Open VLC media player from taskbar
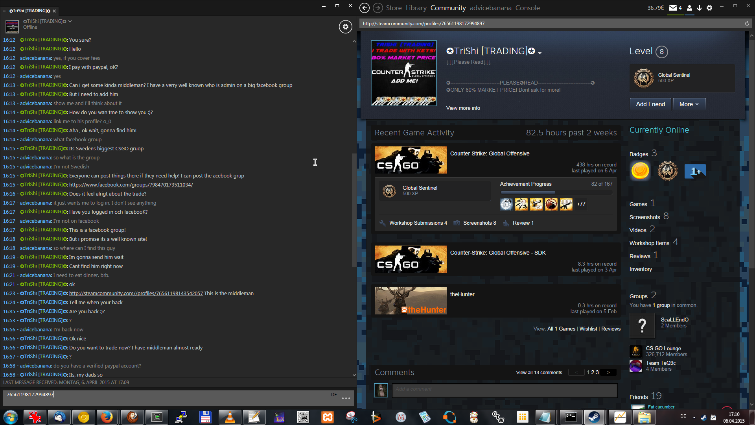The height and width of the screenshot is (425, 755). coord(230,417)
